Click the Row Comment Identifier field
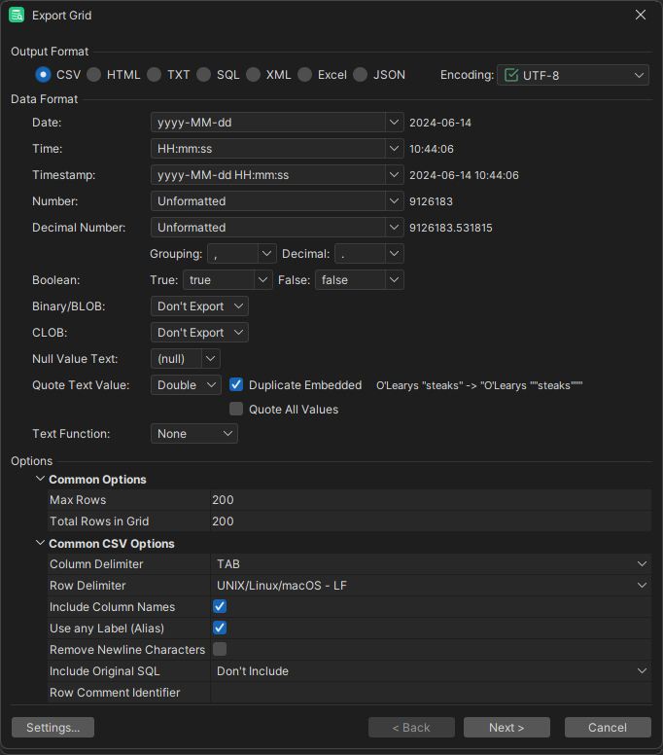This screenshot has width=663, height=755. pos(428,693)
